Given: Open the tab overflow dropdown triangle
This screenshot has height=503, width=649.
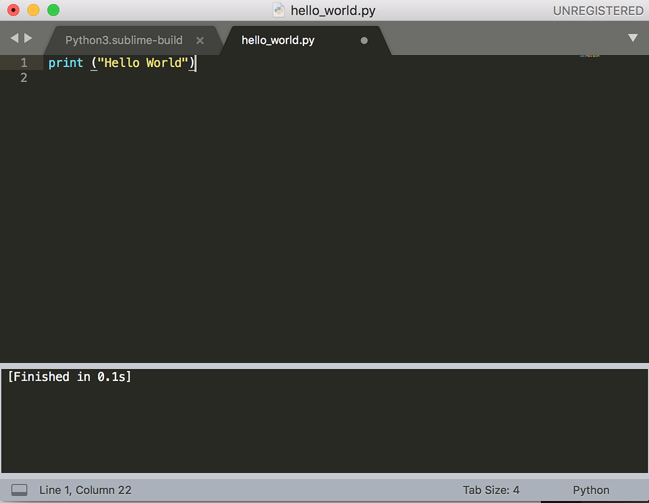Looking at the screenshot, I should [x=632, y=38].
